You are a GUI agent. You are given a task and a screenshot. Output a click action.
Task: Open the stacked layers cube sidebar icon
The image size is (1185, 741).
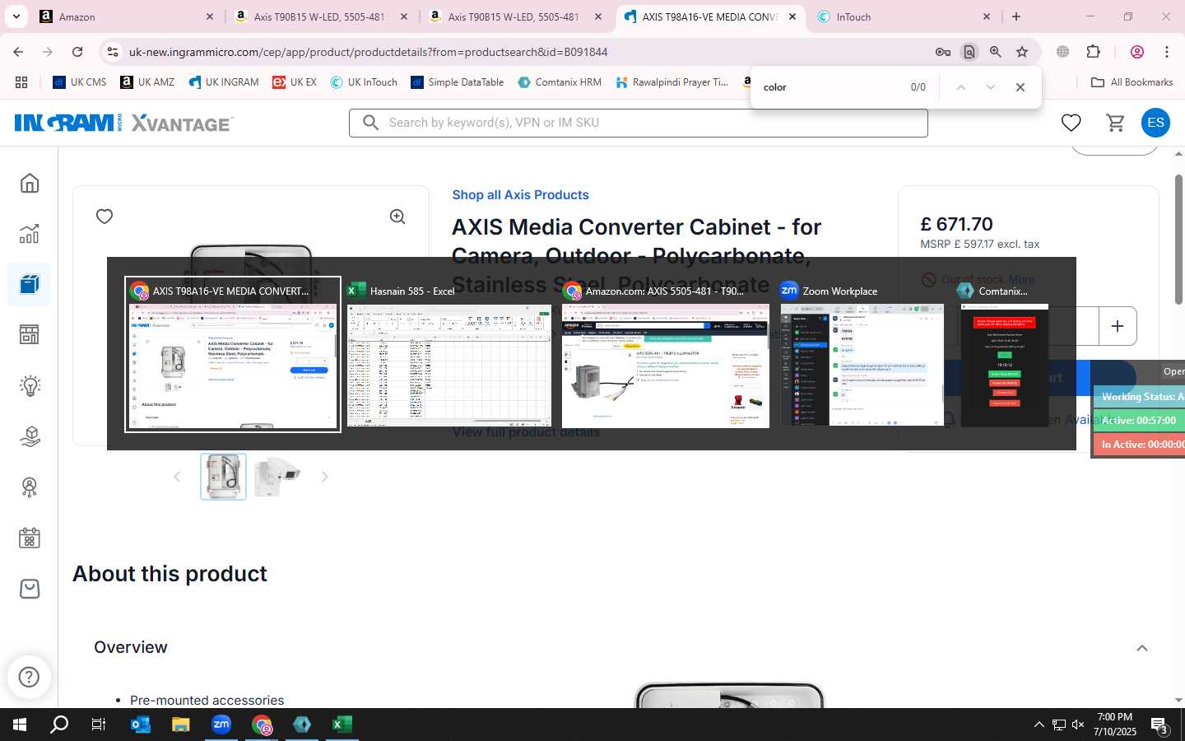pos(30,436)
